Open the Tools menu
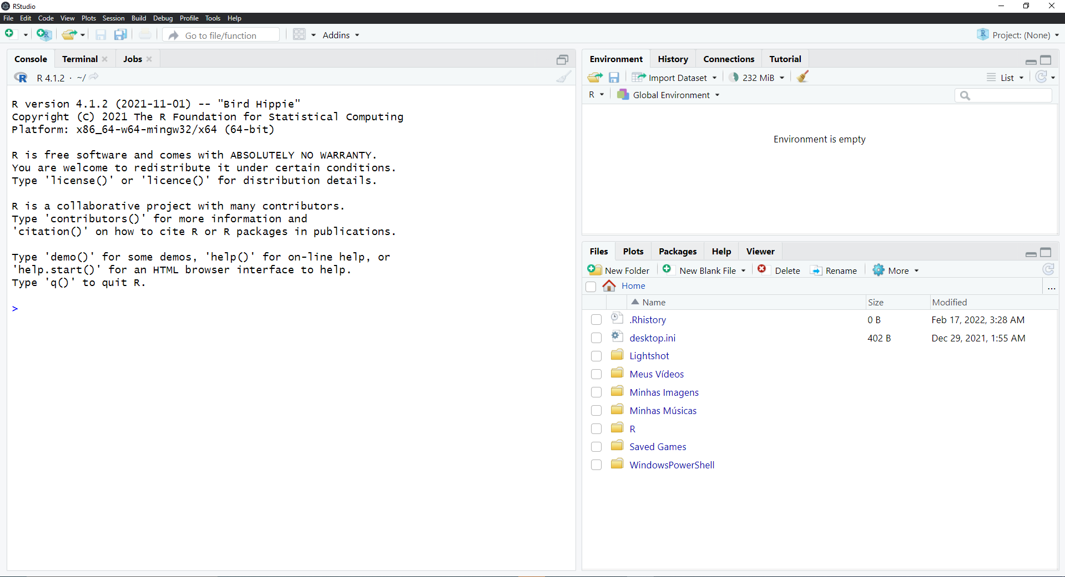The image size is (1065, 577). (x=213, y=18)
